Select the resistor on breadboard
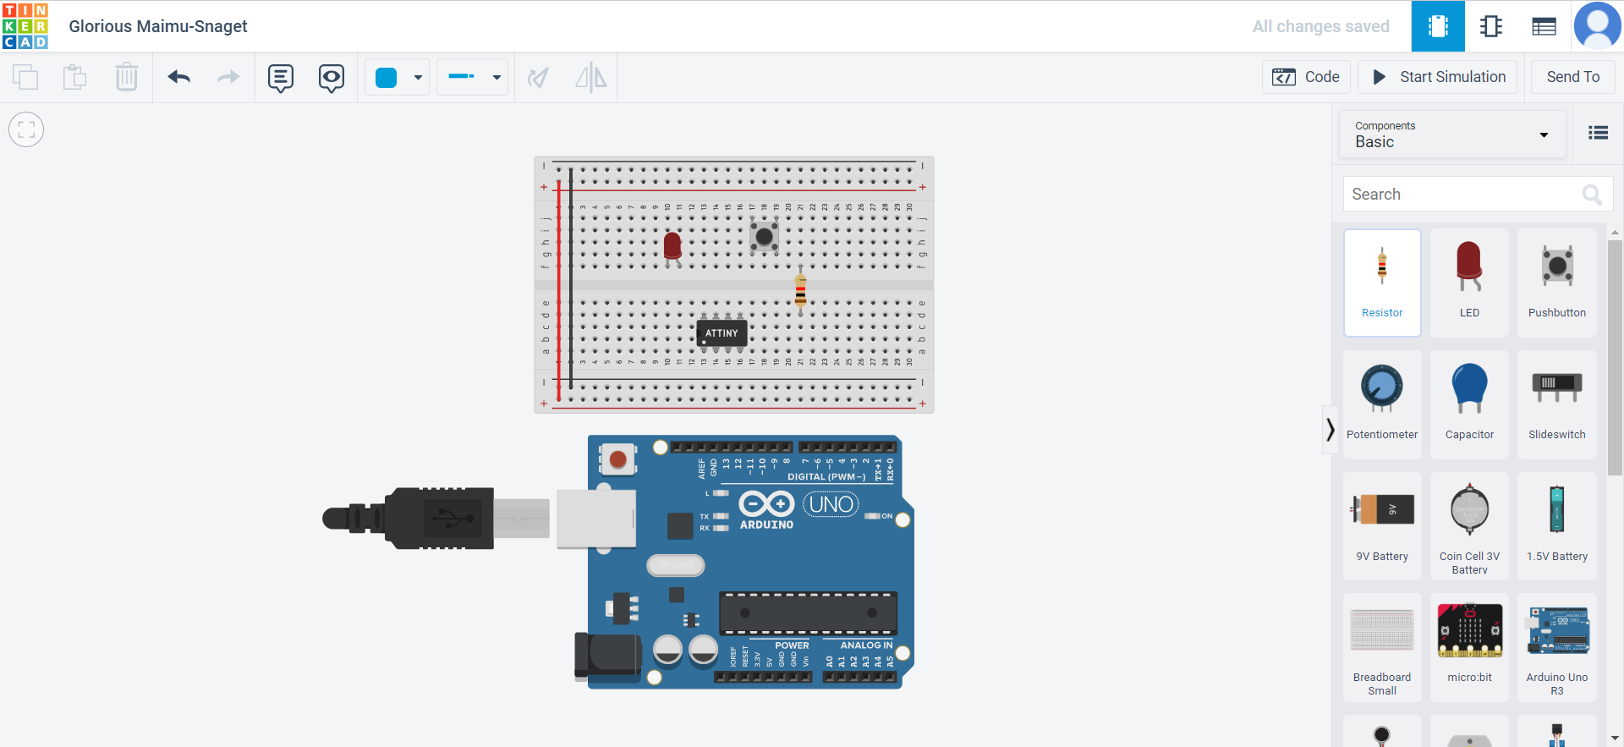1624x747 pixels. 800,290
